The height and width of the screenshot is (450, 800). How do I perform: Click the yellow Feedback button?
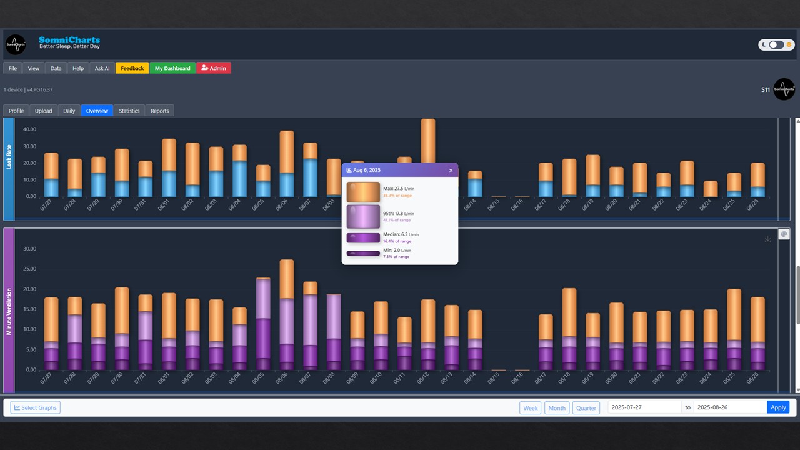coord(132,68)
